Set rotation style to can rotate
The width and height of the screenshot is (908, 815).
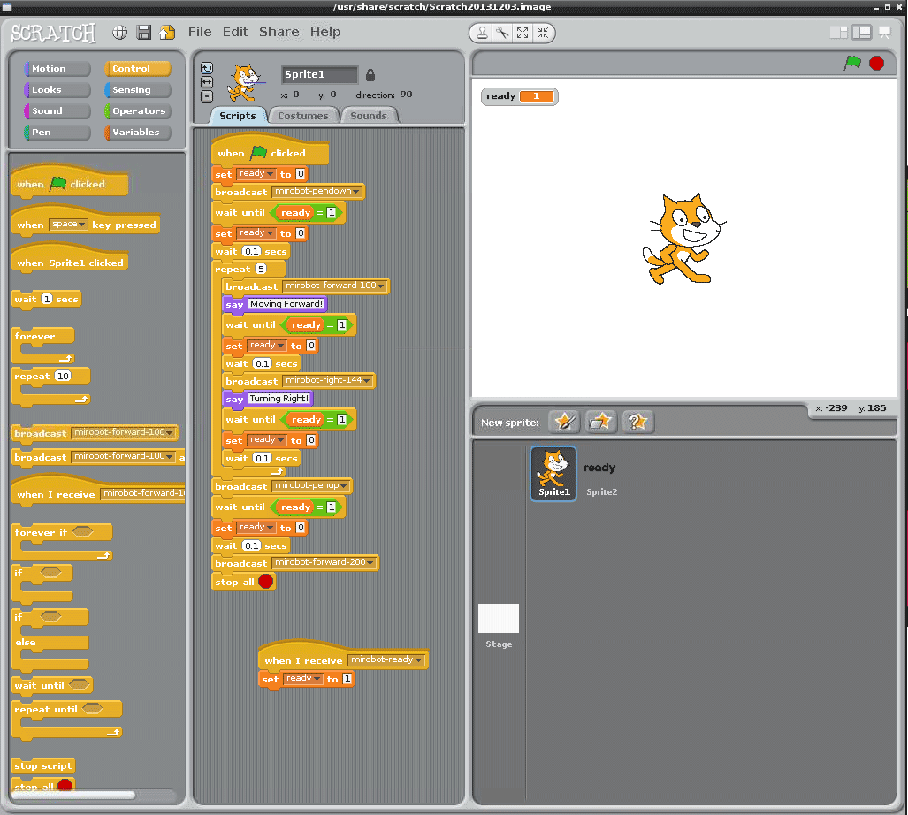coord(207,68)
